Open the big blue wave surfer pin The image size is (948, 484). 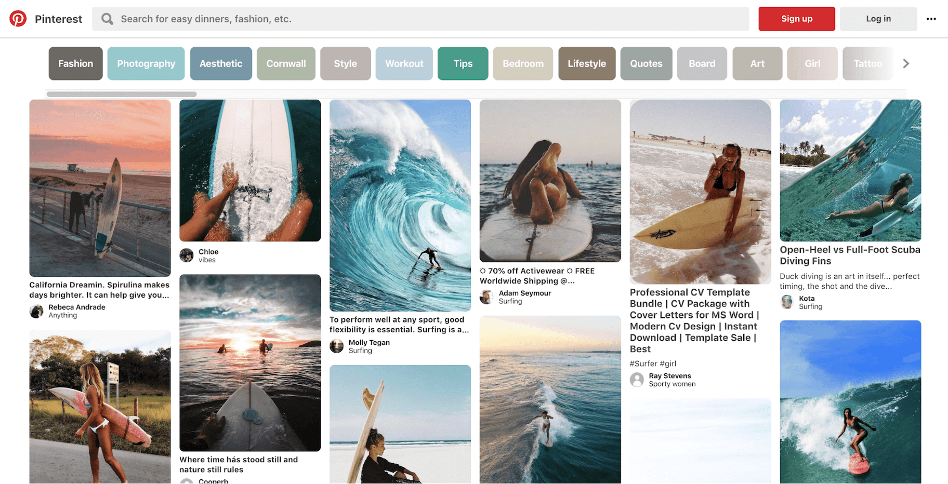400,205
